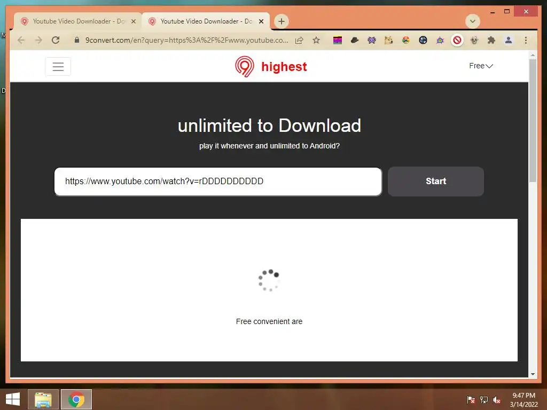Open the hamburger navigation menu
547x410 pixels.
(x=58, y=66)
